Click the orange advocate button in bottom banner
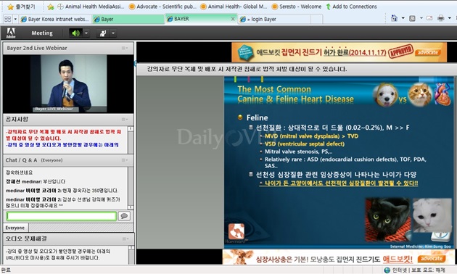Screen dimensions: 457x274 (432, 259)
